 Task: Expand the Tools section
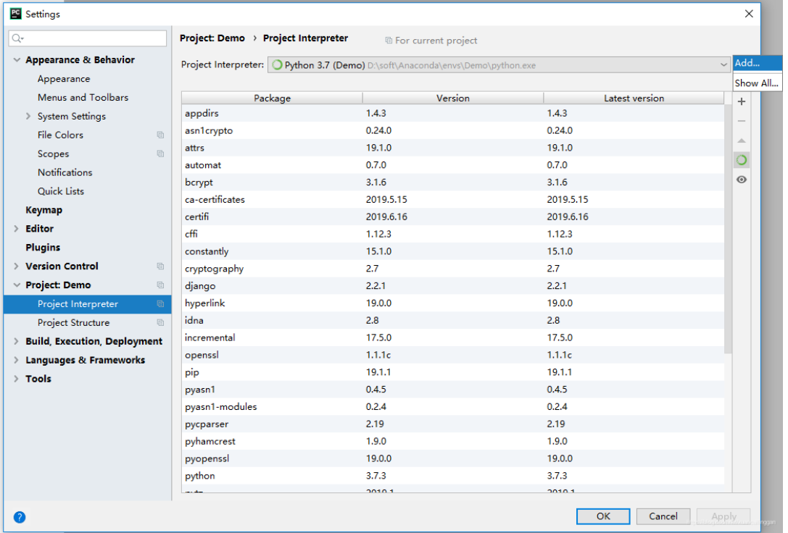17,379
